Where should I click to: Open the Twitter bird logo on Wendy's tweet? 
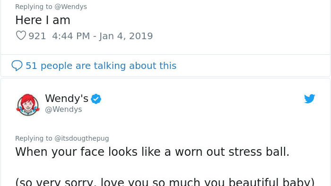click(309, 99)
